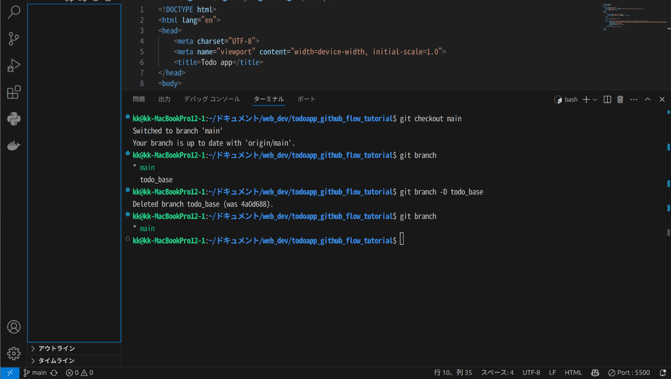Close the terminal panel
Viewport: 671px width, 379px height.
(662, 100)
